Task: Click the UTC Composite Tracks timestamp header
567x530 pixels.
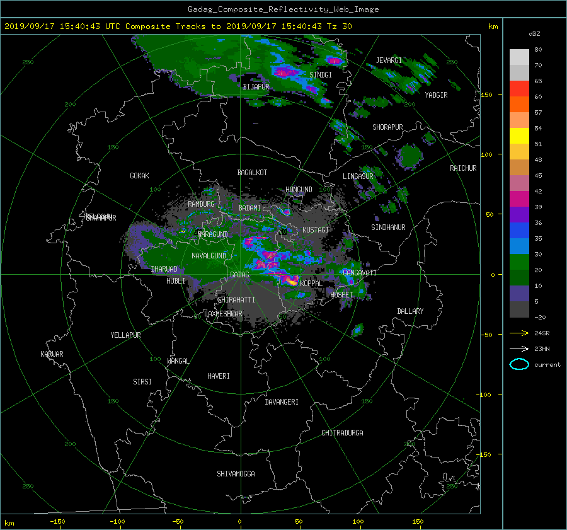Action: pyautogui.click(x=178, y=26)
